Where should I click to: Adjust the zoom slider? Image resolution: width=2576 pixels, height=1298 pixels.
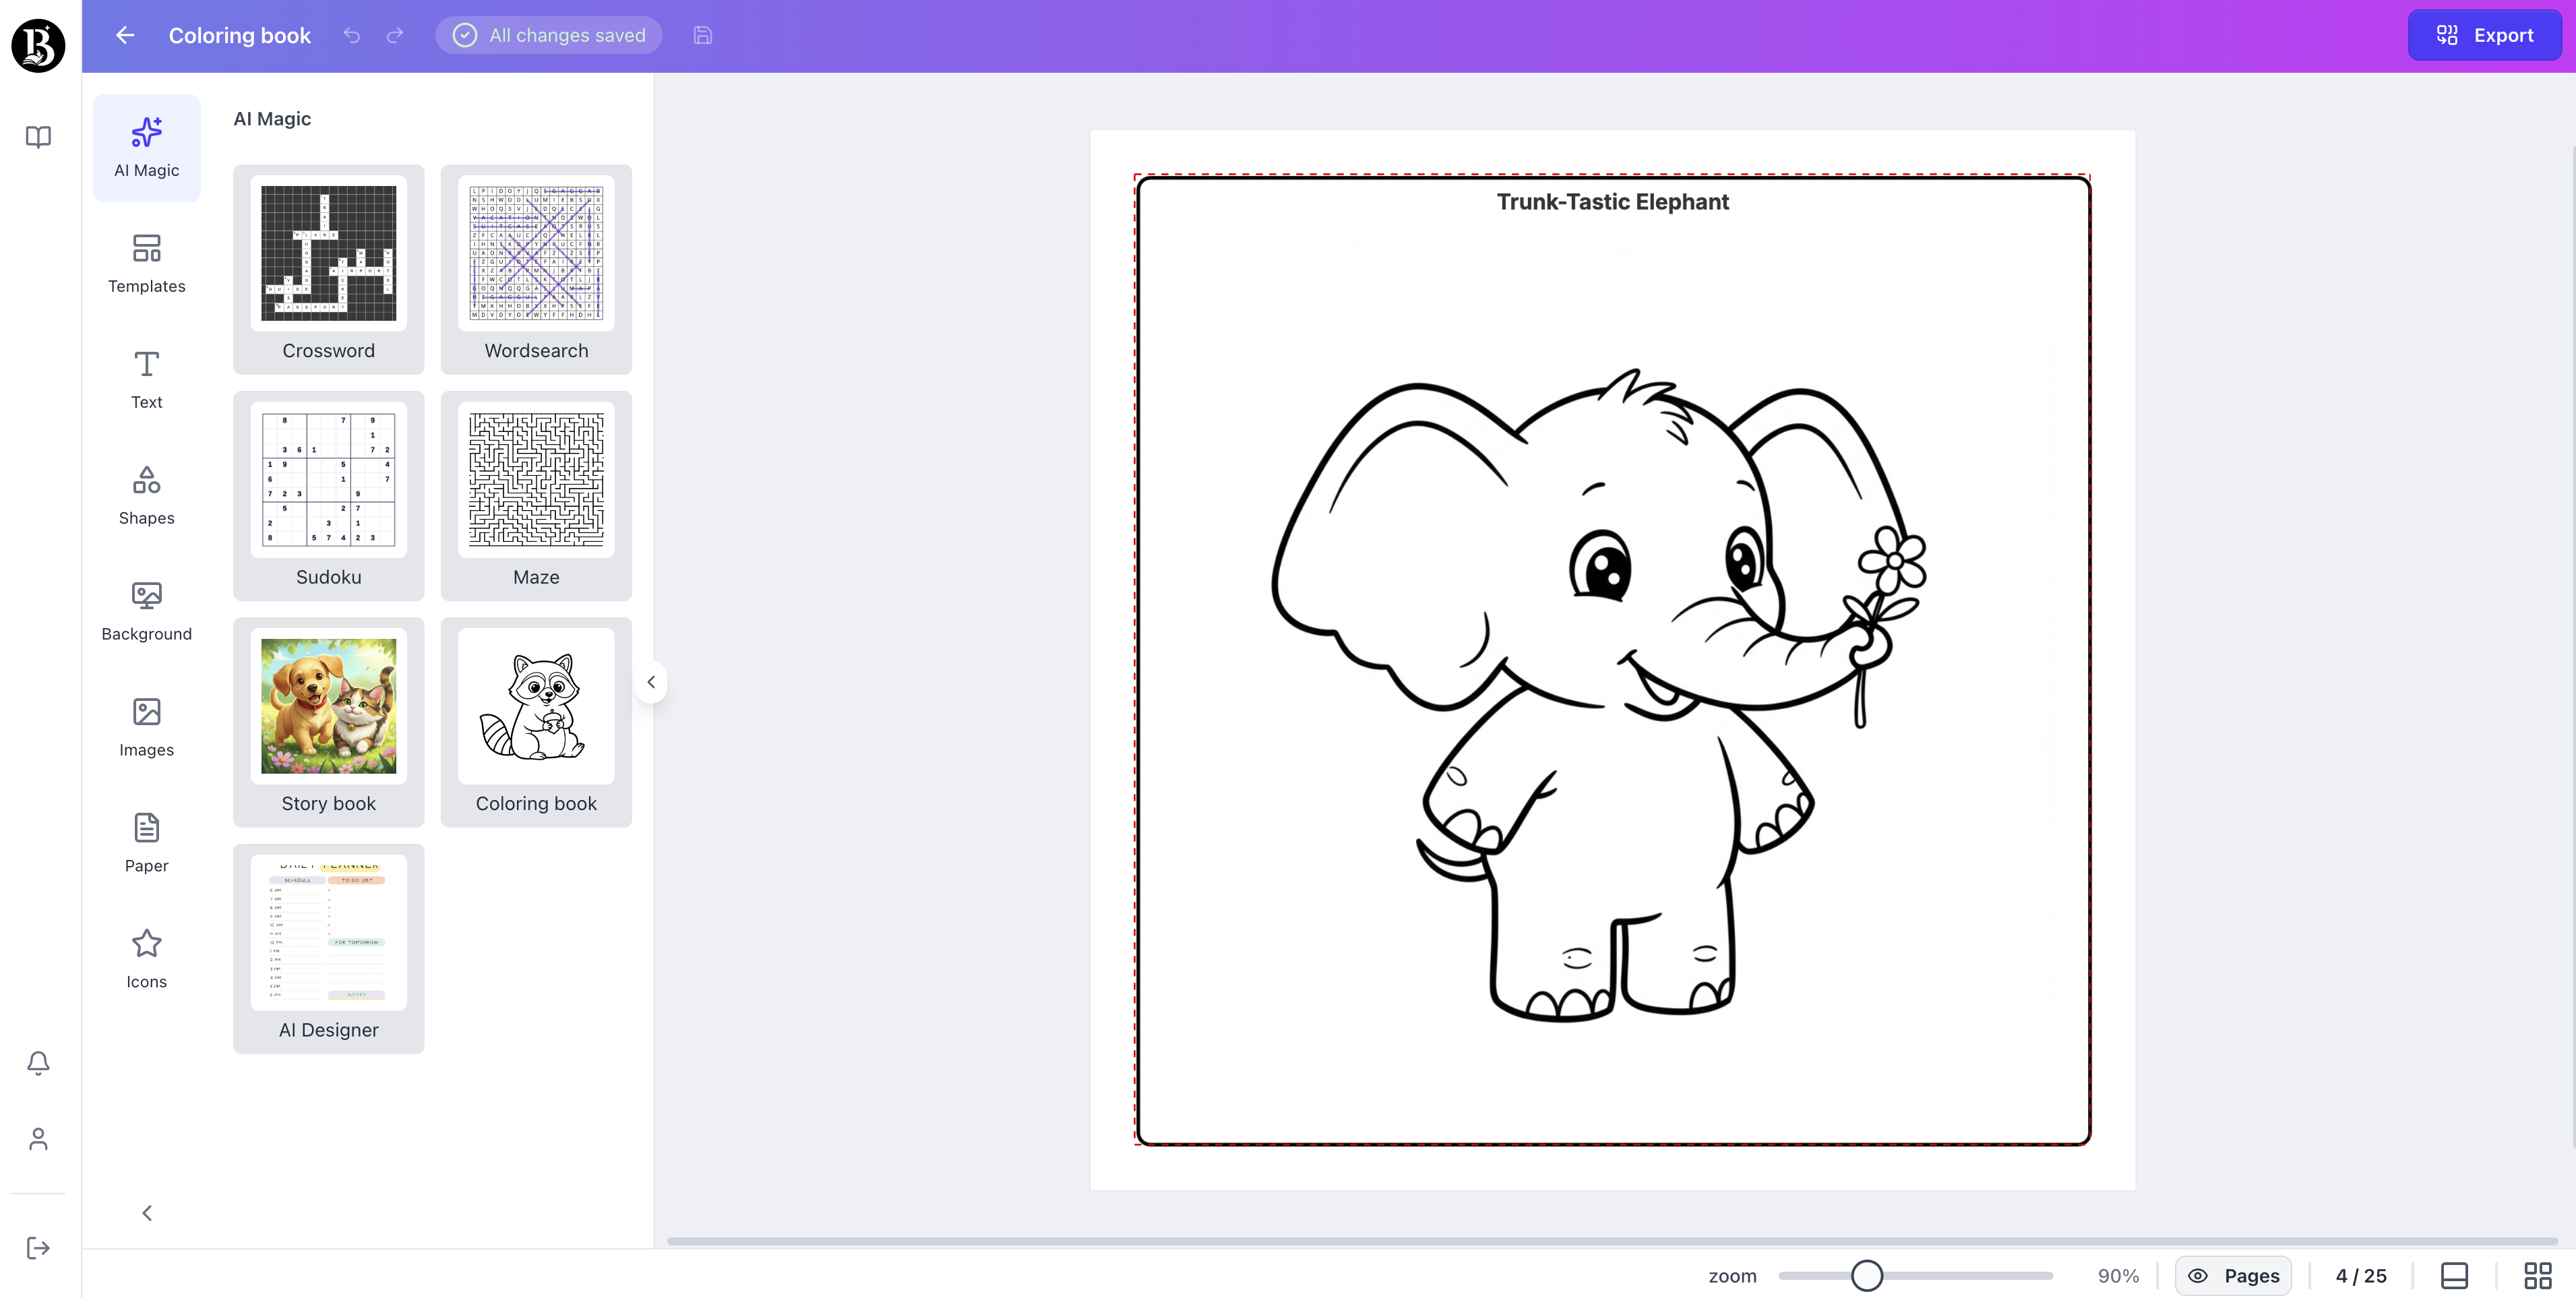1866,1275
